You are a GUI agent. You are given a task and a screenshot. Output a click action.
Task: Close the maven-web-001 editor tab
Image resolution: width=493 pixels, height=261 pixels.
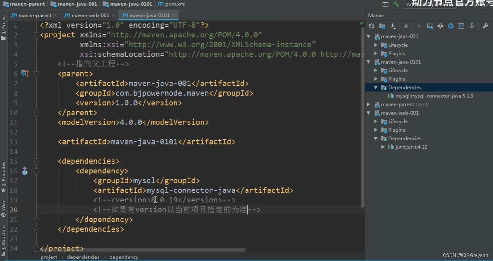tap(113, 15)
